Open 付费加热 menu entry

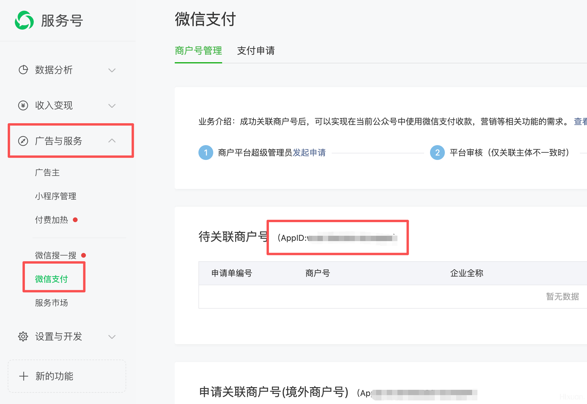click(x=52, y=220)
